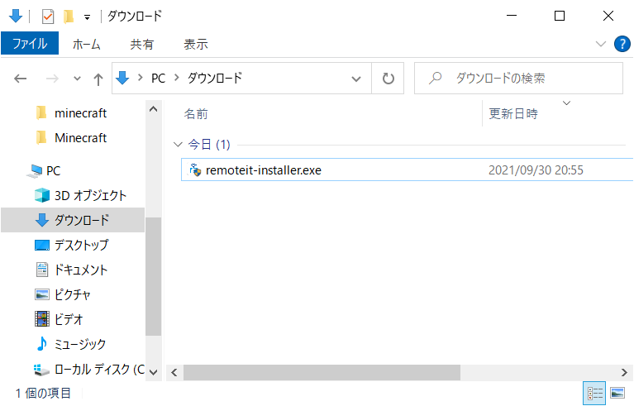Maximize the ダウンロード window

(x=560, y=17)
